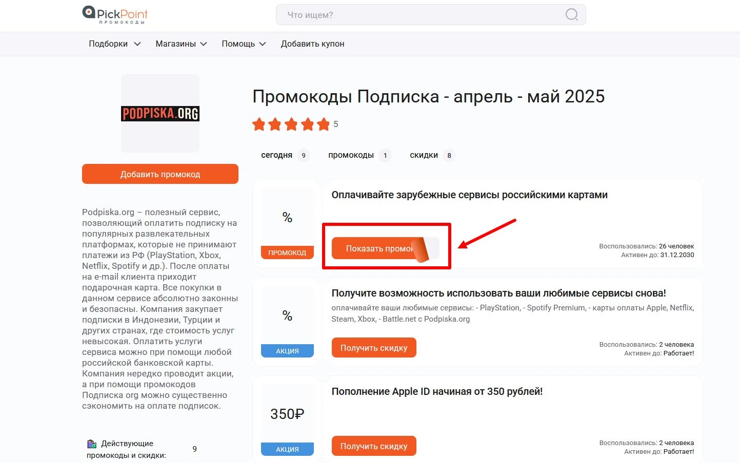Click the first rating star
The height and width of the screenshot is (463, 740).
[x=259, y=124]
